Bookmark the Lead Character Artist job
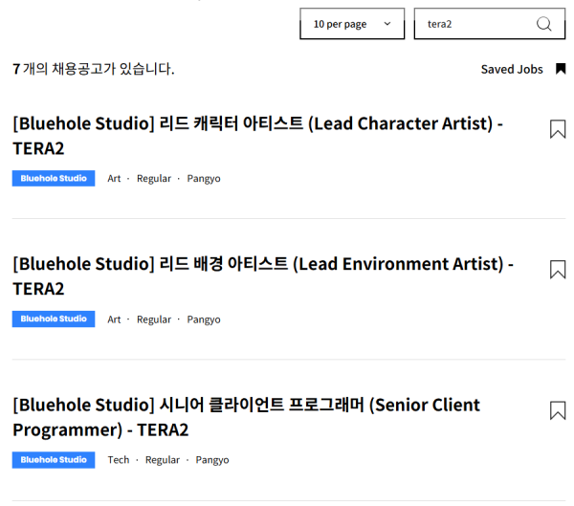 558,129
